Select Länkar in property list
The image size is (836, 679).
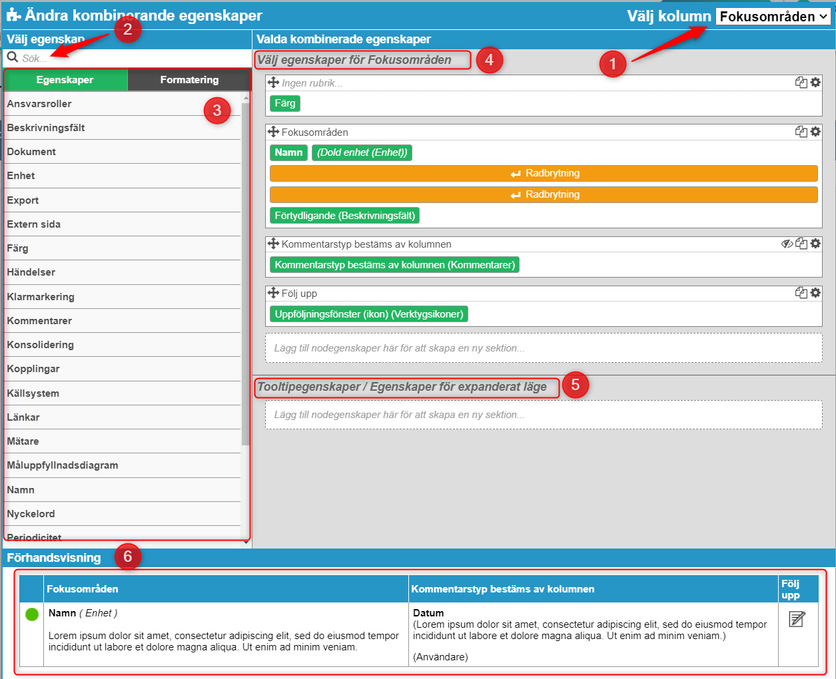click(123, 417)
